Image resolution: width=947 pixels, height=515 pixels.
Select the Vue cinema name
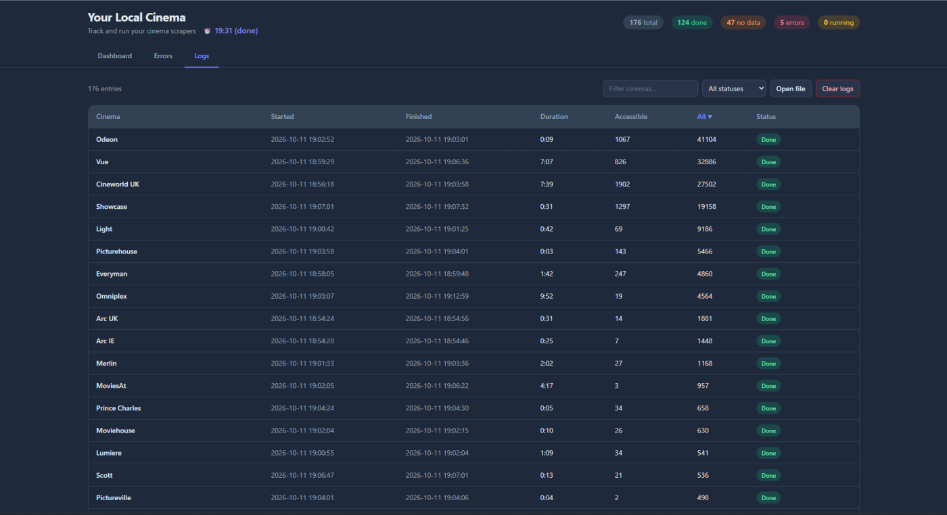click(102, 162)
